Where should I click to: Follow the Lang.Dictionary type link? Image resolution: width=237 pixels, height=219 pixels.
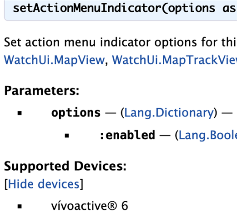[x=169, y=113]
